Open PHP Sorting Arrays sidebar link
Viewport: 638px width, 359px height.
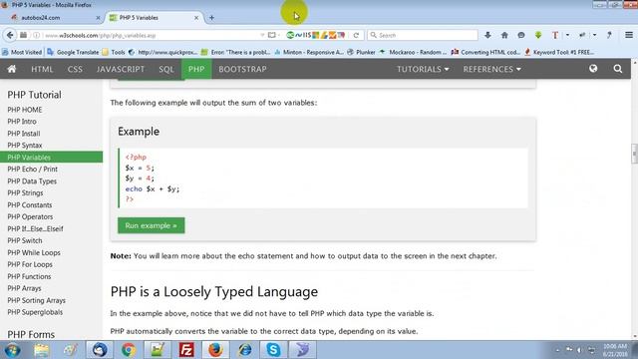(x=37, y=300)
